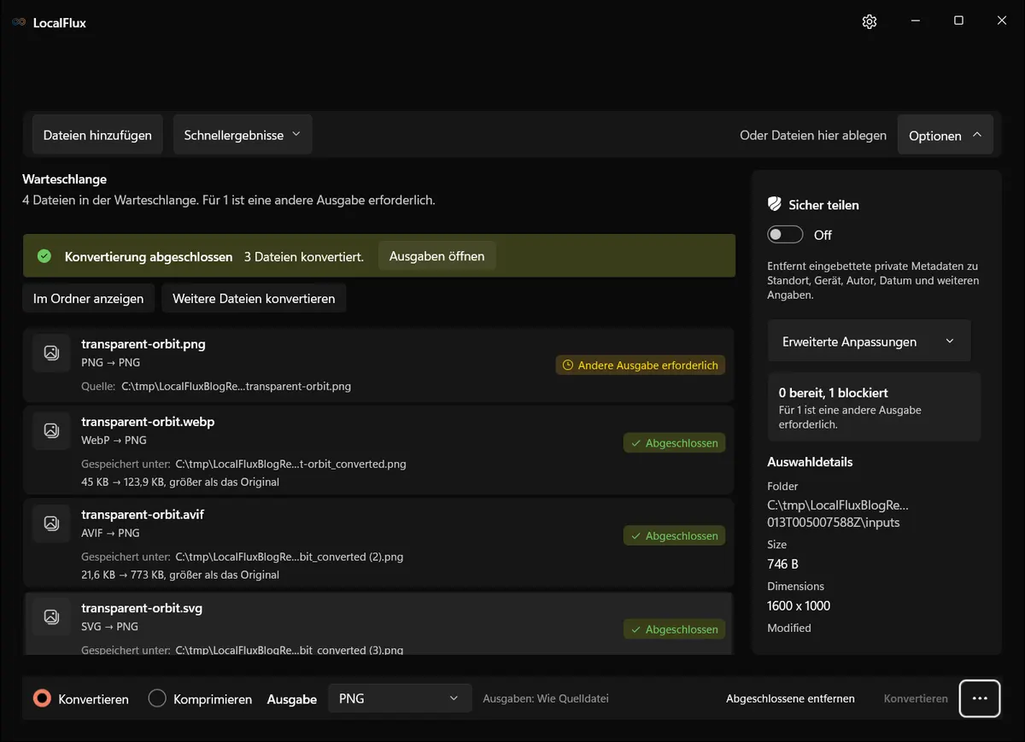1025x742 pixels.
Task: Turn on the Sicher teilen switch
Action: click(785, 235)
